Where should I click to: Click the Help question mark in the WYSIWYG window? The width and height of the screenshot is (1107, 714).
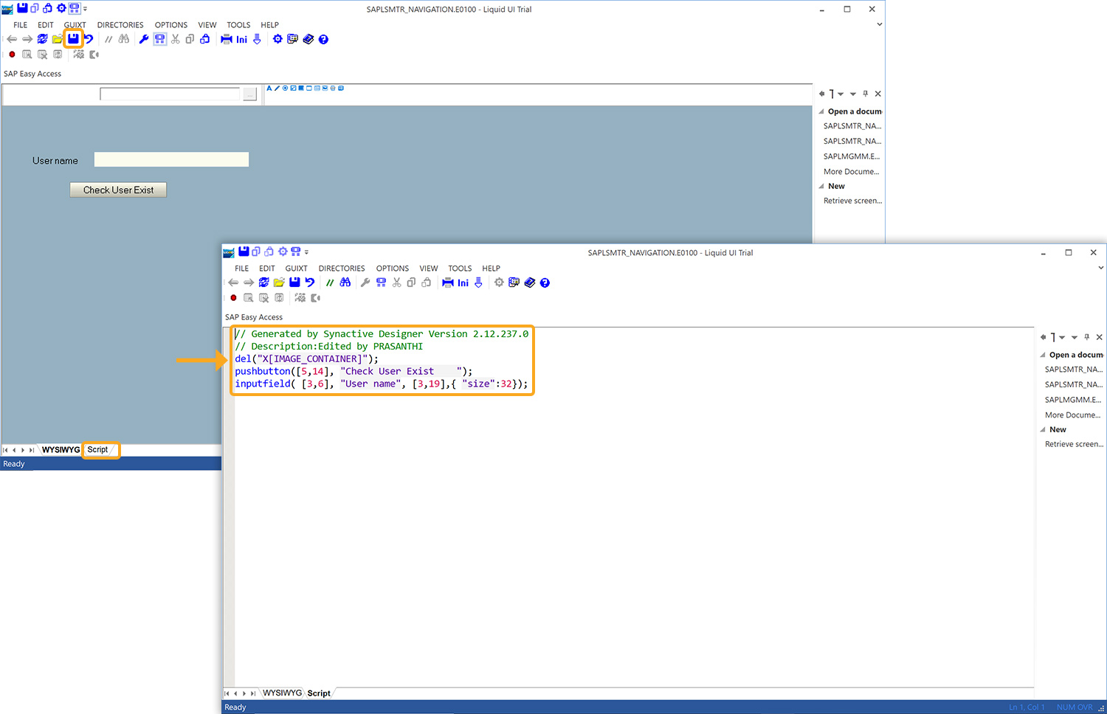[x=323, y=39]
